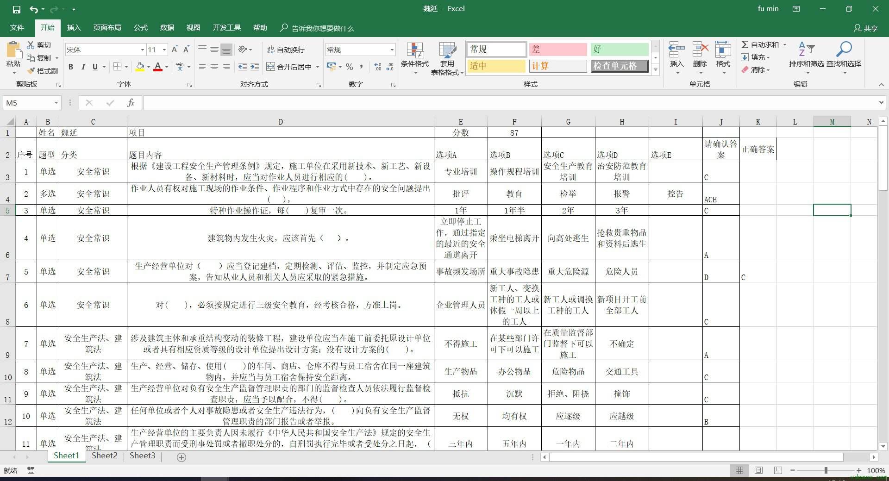This screenshot has width=889, height=481.
Task: Click Format cells (格式) icon
Action: (723, 50)
